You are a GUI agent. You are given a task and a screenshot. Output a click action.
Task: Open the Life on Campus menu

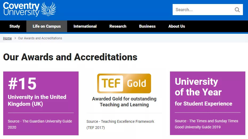pyautogui.click(x=47, y=26)
